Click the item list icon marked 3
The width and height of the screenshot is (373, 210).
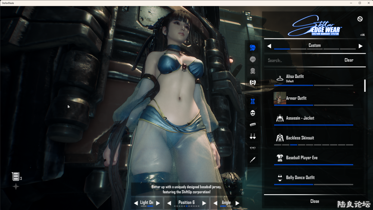click(x=16, y=176)
